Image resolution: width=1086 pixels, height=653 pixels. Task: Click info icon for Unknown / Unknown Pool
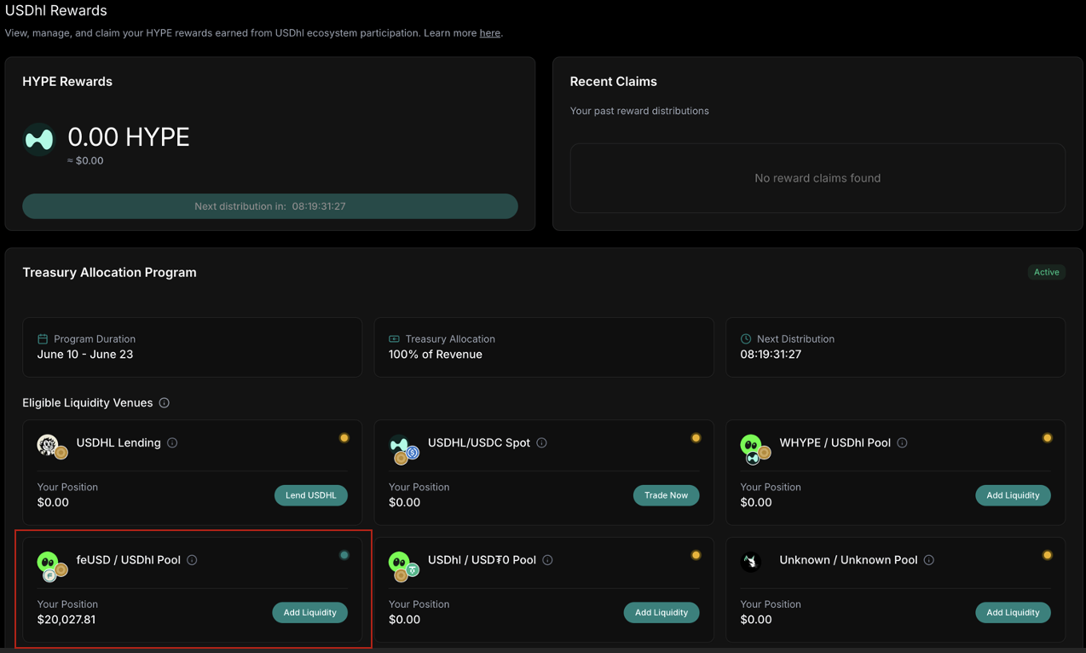(x=928, y=560)
